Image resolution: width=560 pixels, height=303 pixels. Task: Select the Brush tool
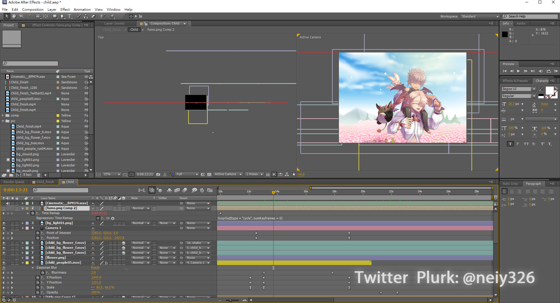(79, 16)
